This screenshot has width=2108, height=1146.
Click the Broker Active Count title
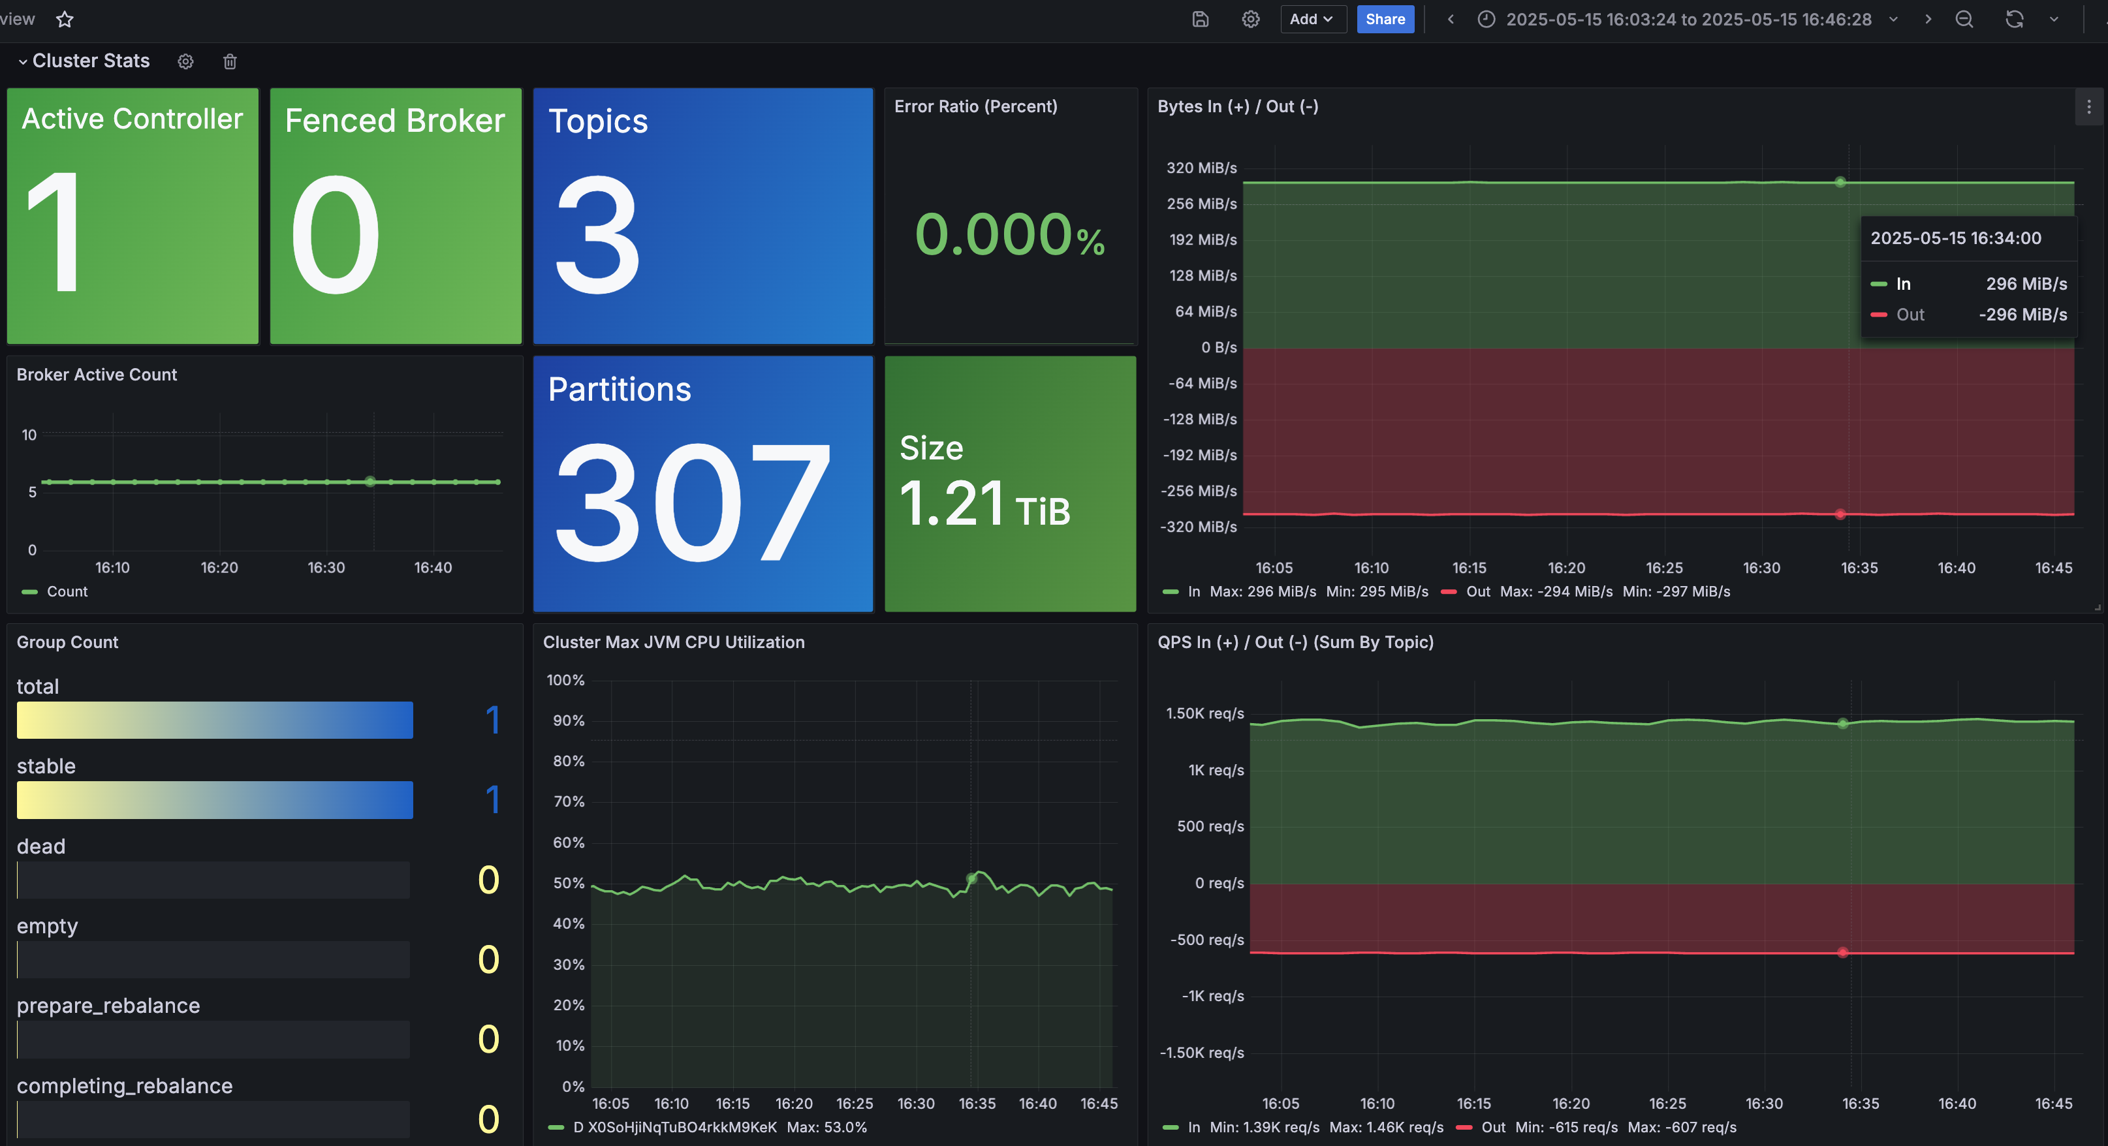[x=97, y=375]
